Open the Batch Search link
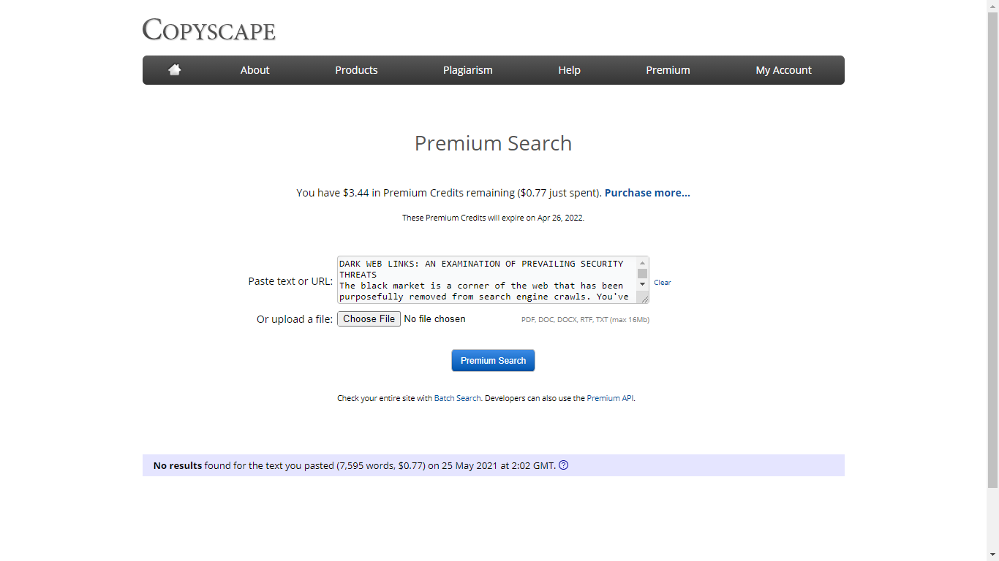Viewport: 999px width, 561px height. pos(457,399)
